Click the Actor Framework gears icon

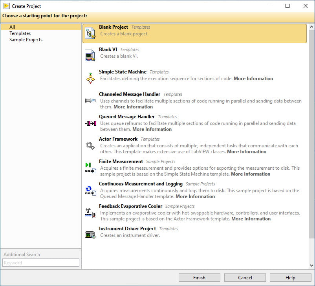point(90,146)
